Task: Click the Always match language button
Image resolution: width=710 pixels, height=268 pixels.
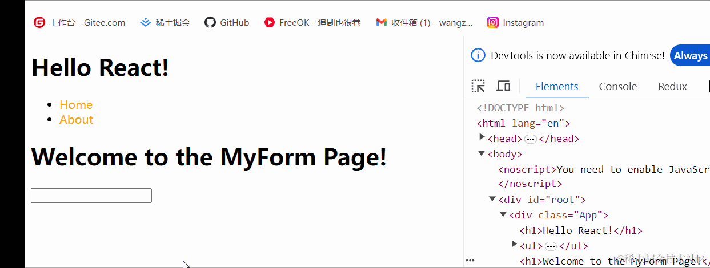Action: coord(690,55)
